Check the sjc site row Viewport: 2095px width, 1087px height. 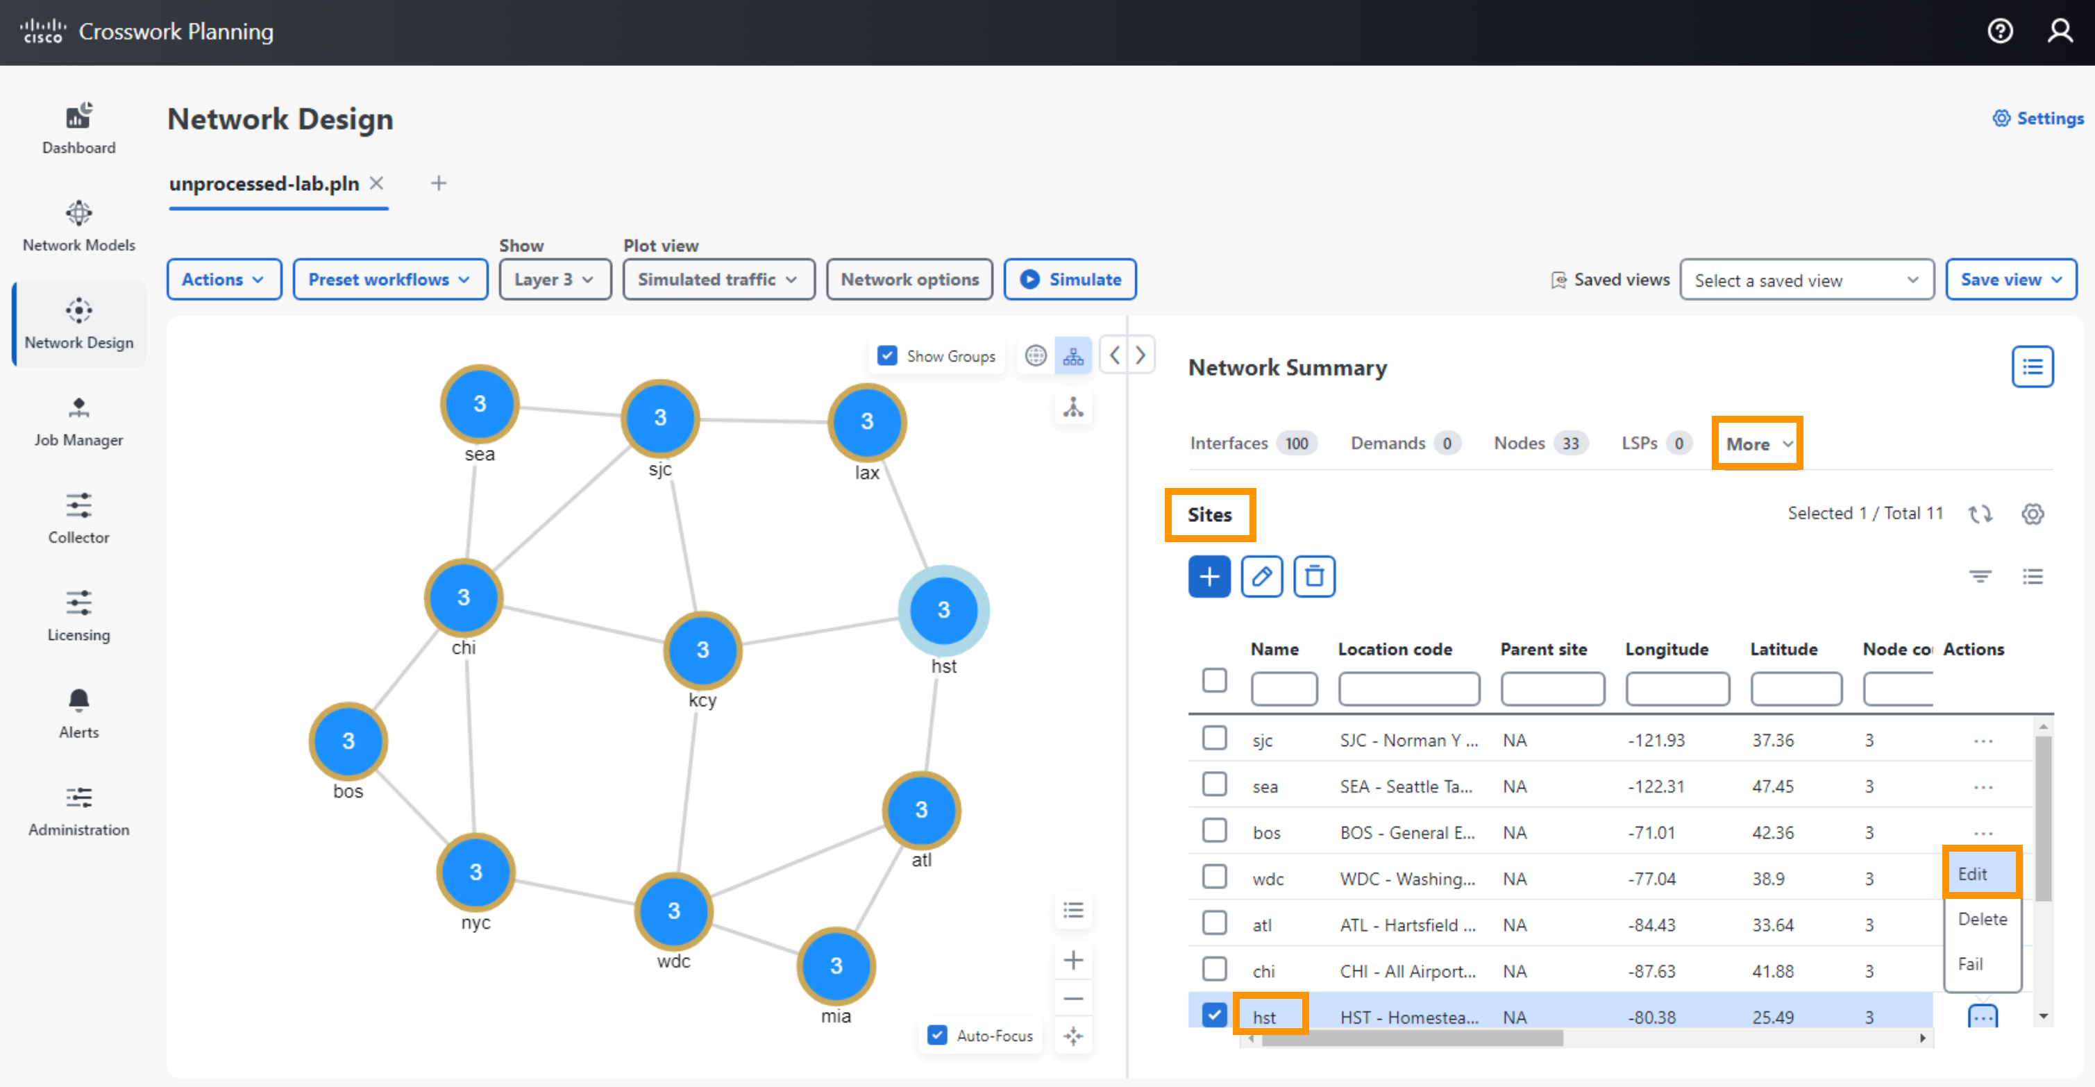tap(1214, 739)
